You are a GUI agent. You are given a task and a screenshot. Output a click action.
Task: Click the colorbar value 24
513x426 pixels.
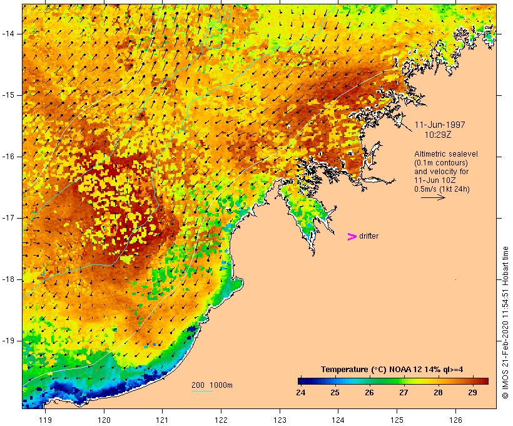pyautogui.click(x=301, y=393)
